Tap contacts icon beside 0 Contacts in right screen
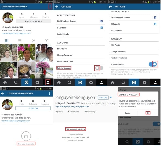 [155, 24]
